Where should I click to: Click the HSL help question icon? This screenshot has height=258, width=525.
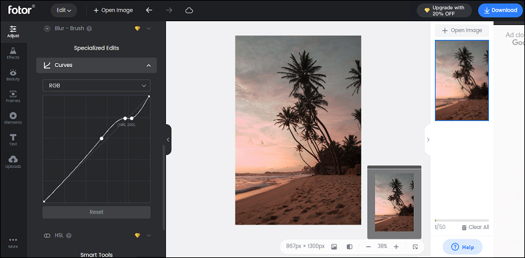69,235
